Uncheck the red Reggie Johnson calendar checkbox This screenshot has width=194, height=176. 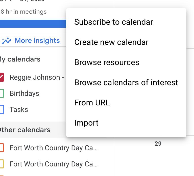point(1,77)
